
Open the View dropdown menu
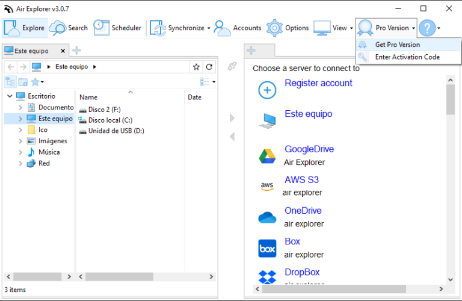click(351, 28)
